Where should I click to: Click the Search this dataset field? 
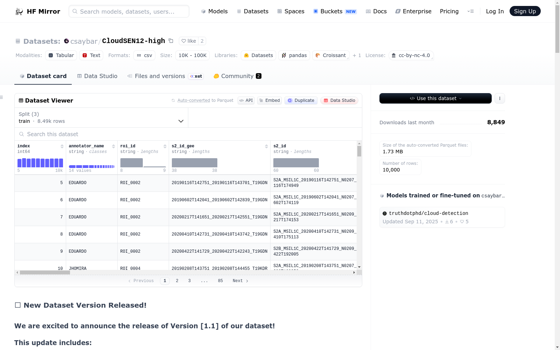(x=188, y=134)
